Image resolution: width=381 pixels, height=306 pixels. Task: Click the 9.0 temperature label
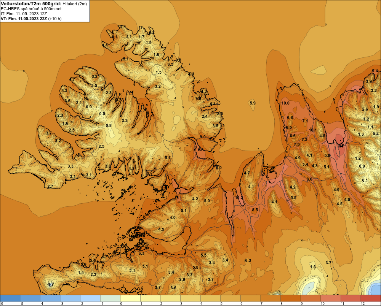(x=202, y=137)
